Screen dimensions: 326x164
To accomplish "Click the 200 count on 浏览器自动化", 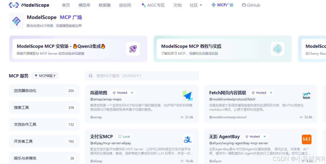I will coord(71,91).
